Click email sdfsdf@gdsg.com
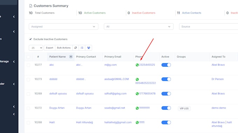238x133 pixels. point(115,94)
